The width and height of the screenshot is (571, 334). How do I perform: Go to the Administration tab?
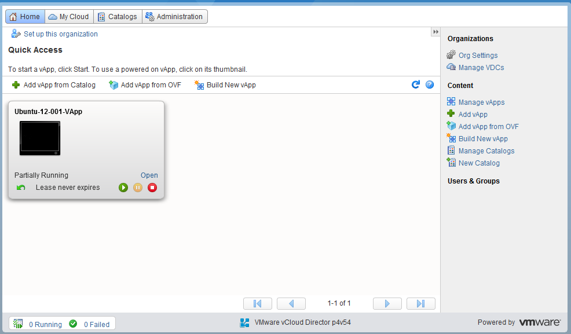pos(174,17)
